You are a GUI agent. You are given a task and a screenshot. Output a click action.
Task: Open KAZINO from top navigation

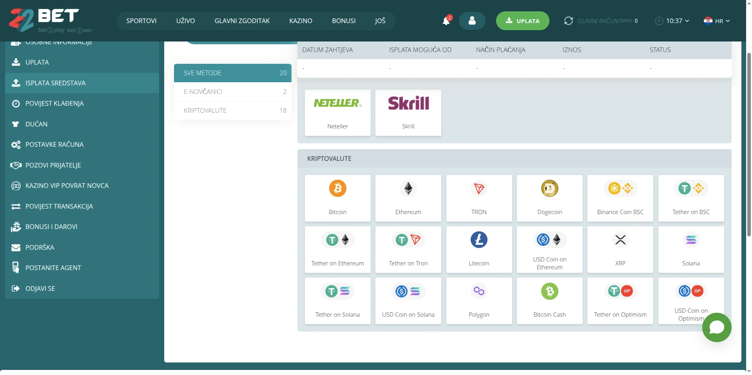tap(301, 21)
